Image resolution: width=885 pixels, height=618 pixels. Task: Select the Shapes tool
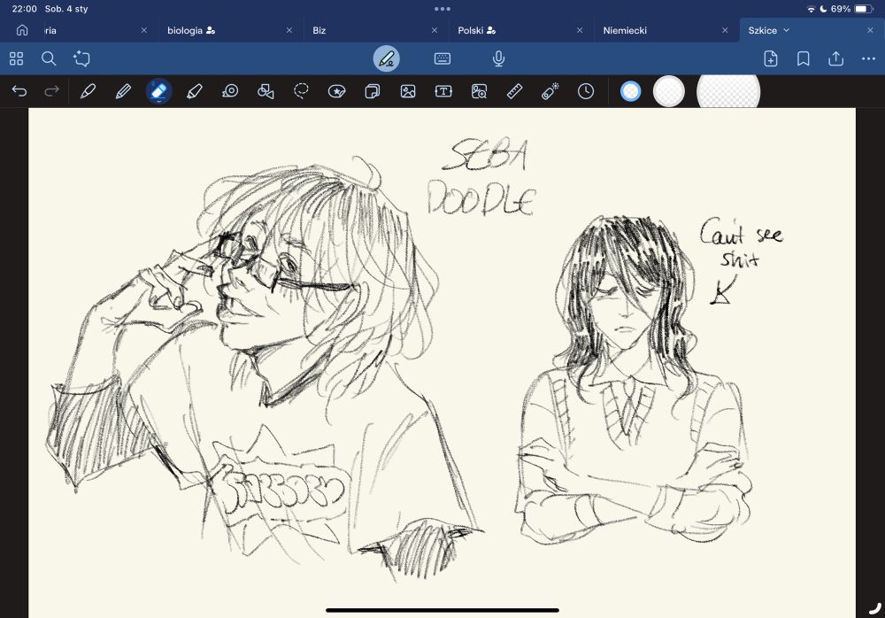tap(265, 91)
